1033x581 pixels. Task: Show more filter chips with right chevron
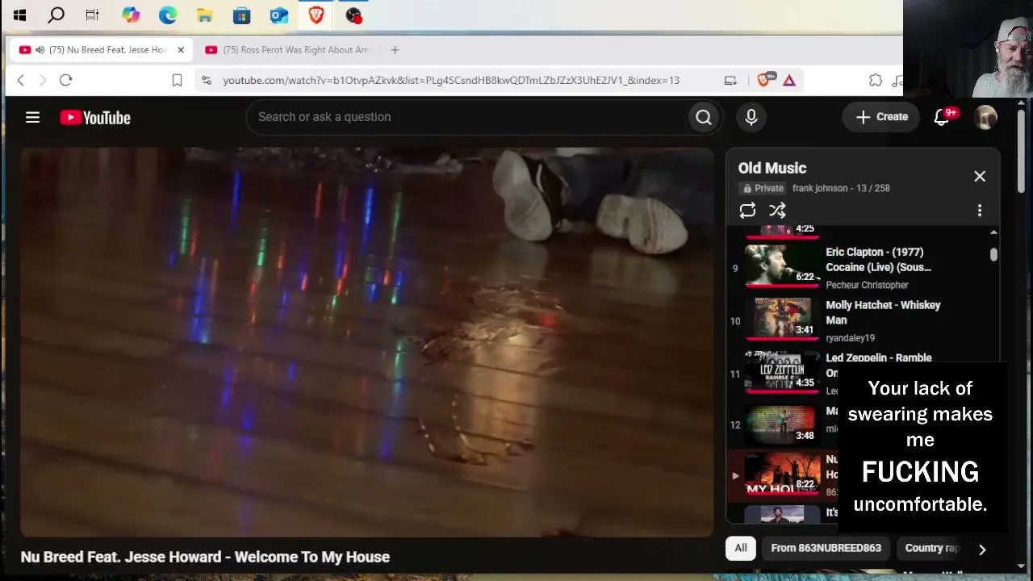point(982,549)
